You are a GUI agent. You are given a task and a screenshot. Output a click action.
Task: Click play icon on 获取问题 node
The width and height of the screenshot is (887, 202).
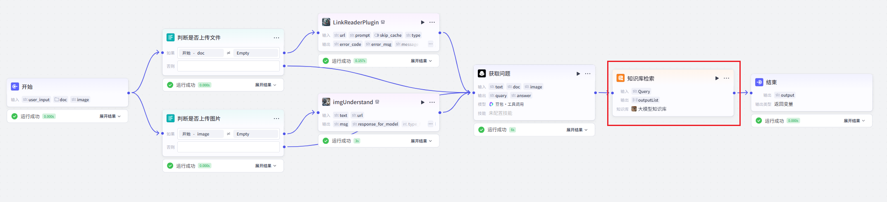[578, 74]
